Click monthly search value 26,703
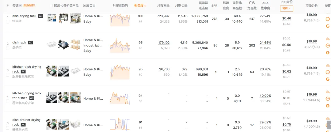Image resolution: width=331 pixels, height=132 pixels. (164, 69)
